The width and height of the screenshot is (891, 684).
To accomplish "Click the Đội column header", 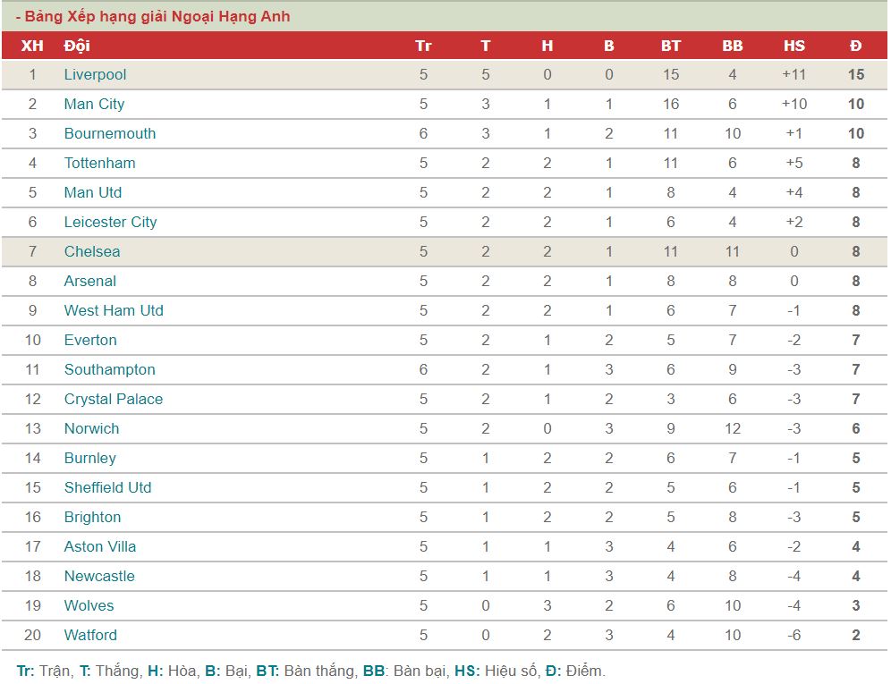I will [77, 46].
